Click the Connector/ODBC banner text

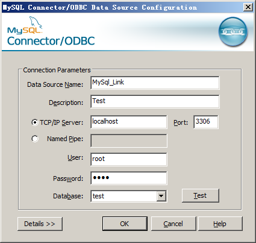pyautogui.click(x=51, y=41)
